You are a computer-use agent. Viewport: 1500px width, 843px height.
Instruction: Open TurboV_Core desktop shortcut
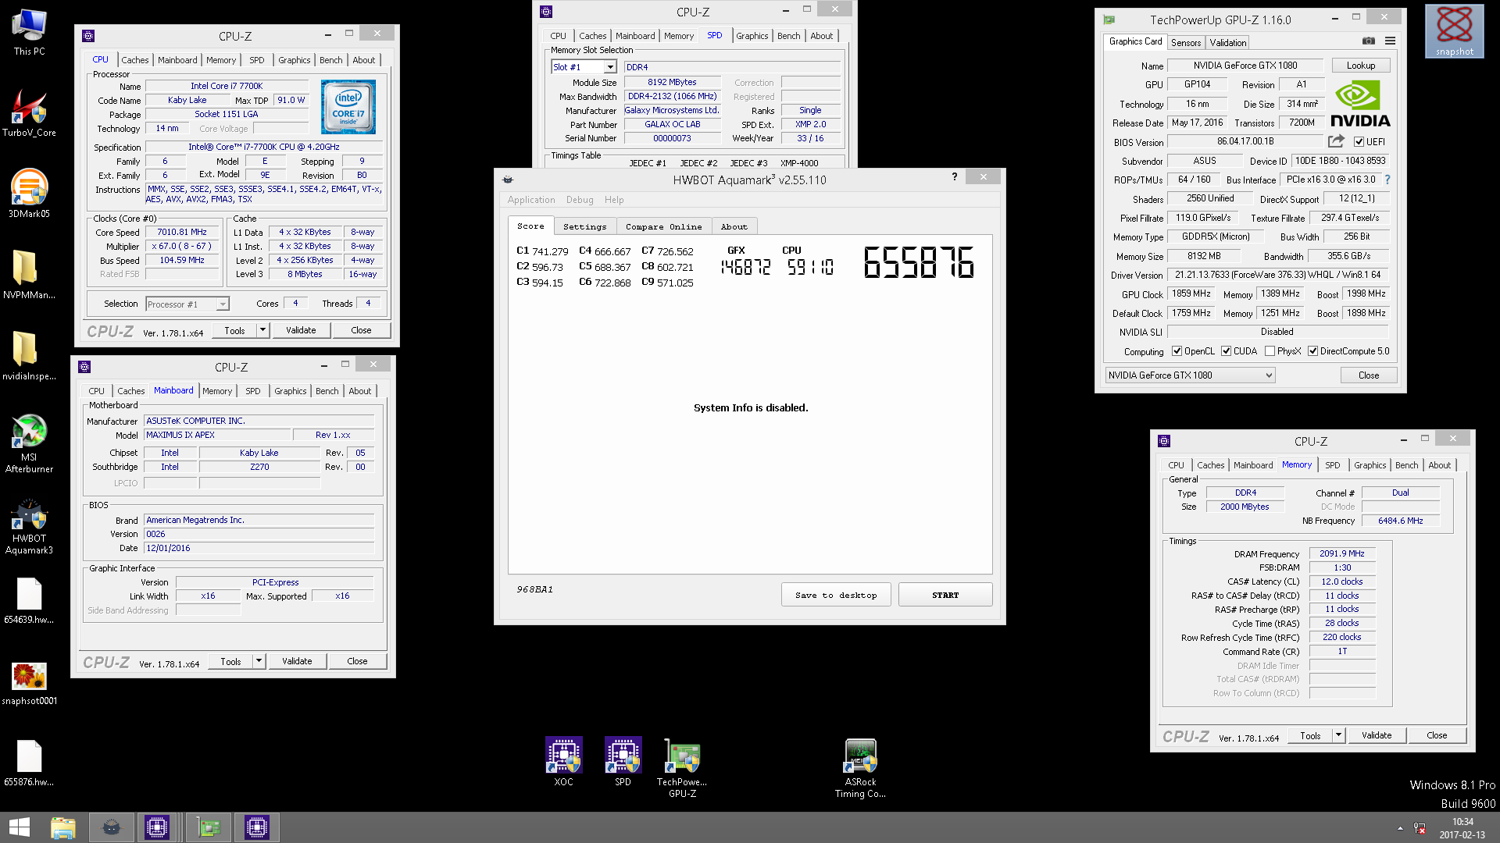point(29,113)
